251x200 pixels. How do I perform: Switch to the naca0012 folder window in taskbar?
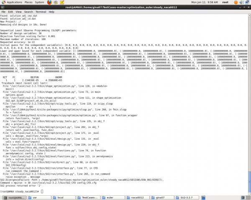(138, 197)
